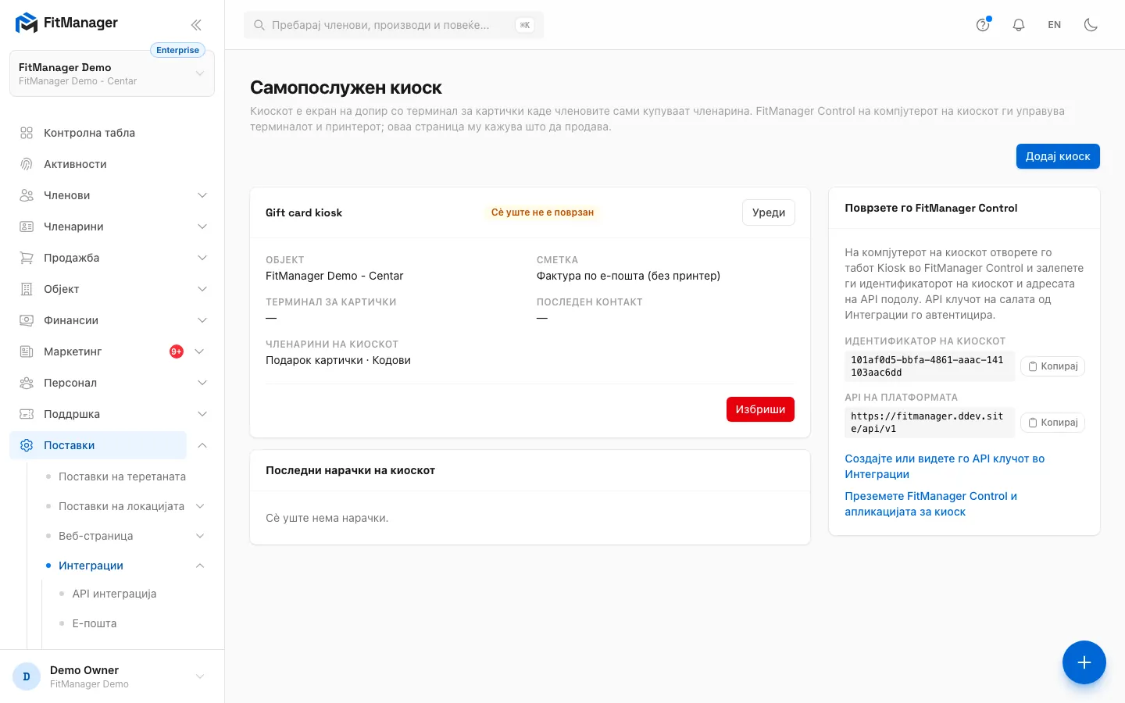
Task: Click the blue floating plus button
Action: [1084, 662]
